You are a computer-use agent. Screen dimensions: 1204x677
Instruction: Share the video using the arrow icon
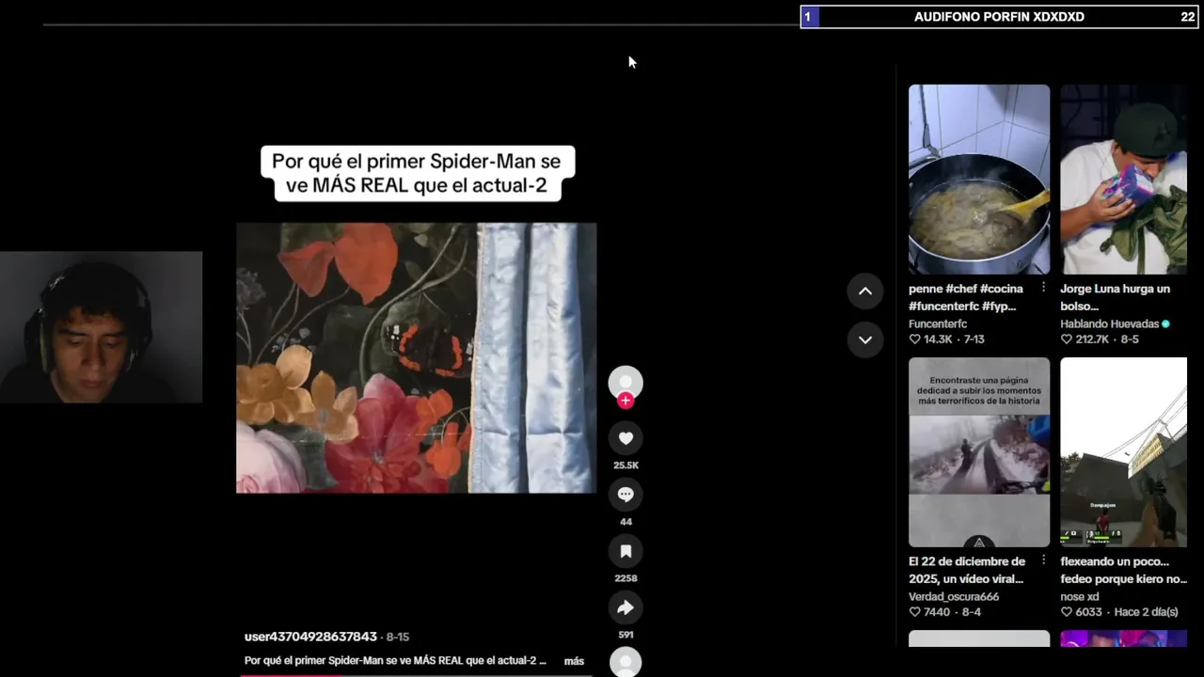click(x=626, y=607)
